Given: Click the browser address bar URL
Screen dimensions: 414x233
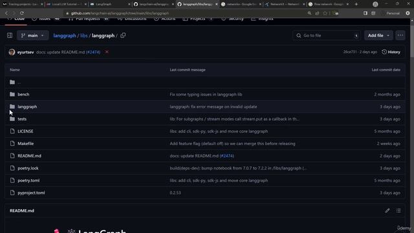Looking at the screenshot, I should [x=120, y=13].
